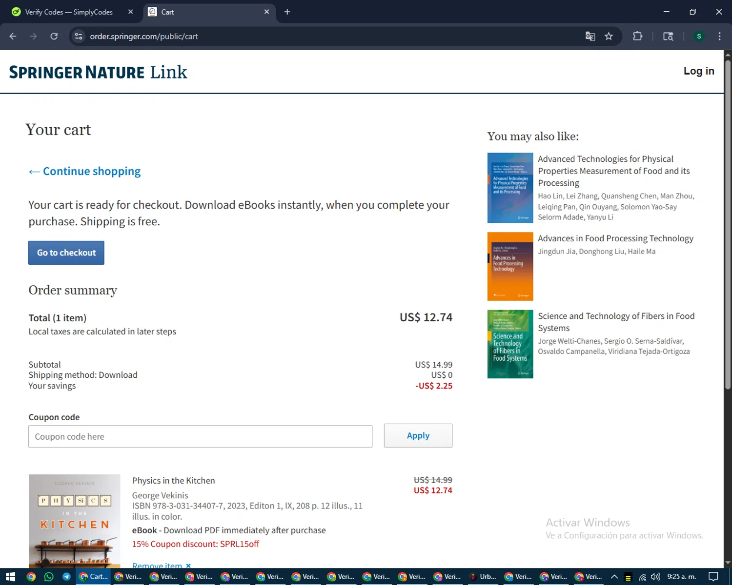This screenshot has height=585, width=732.
Task: Click the savings amount -US$ 2.25
Action: (x=434, y=386)
